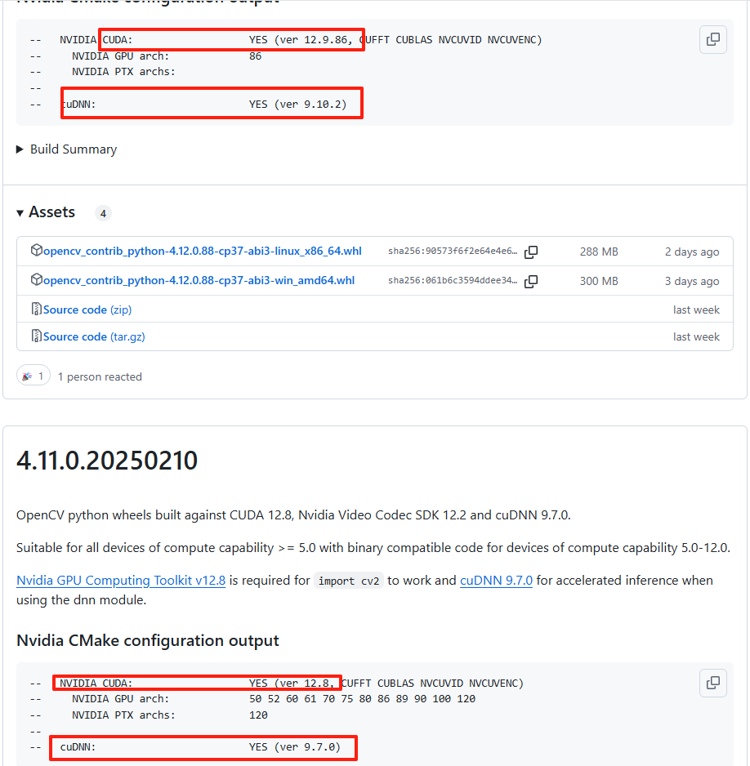Expand the Build Summary section
Viewport: 750px width, 766px height.
(67, 149)
